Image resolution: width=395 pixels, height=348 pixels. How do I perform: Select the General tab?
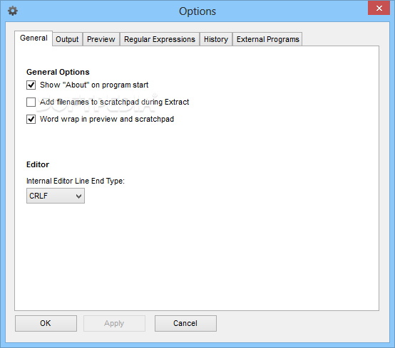point(34,38)
